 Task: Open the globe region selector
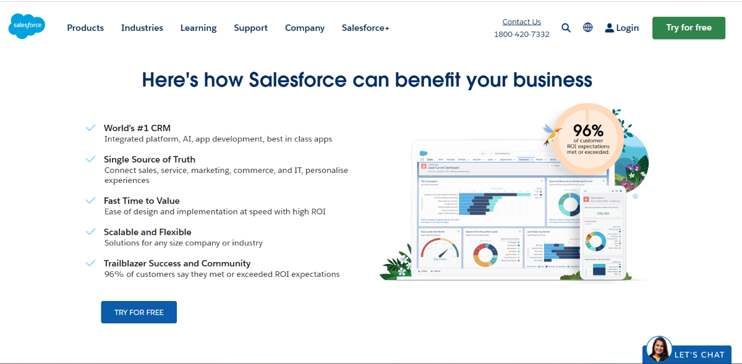[x=588, y=28]
